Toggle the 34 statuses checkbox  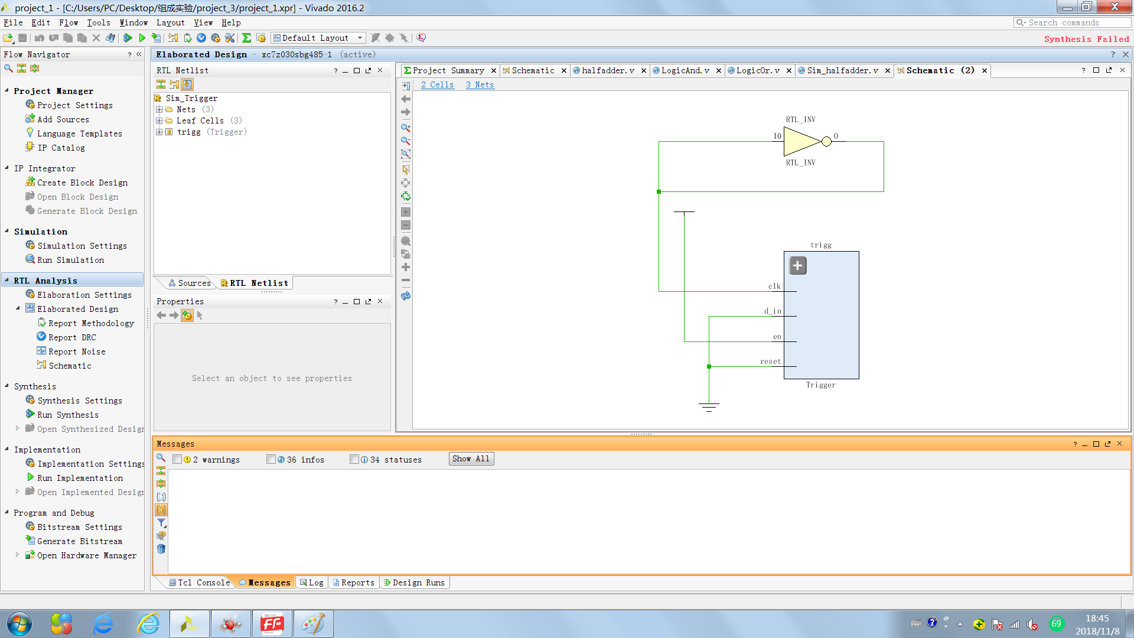pyautogui.click(x=354, y=459)
